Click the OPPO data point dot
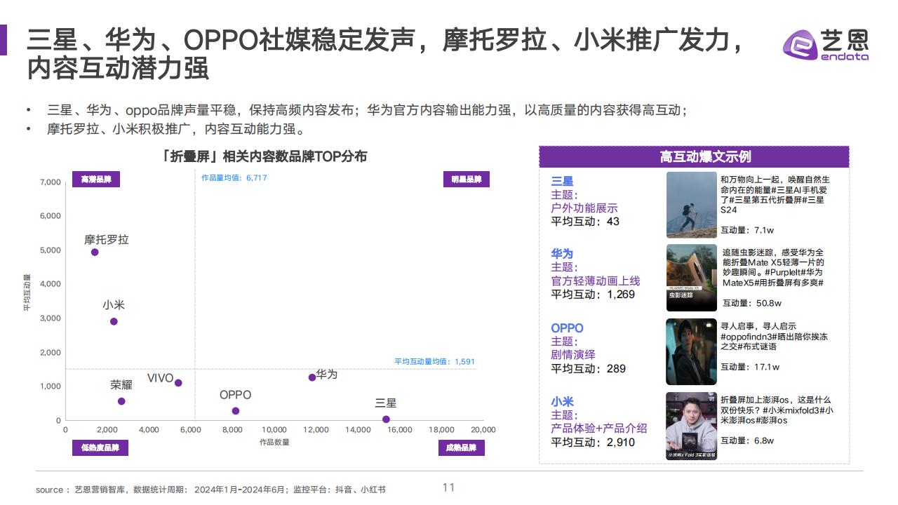 236,411
